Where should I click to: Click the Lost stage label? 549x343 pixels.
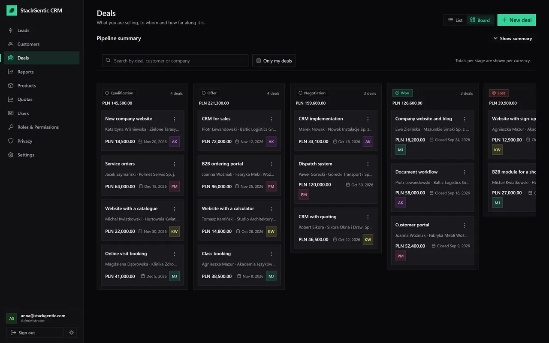point(499,93)
